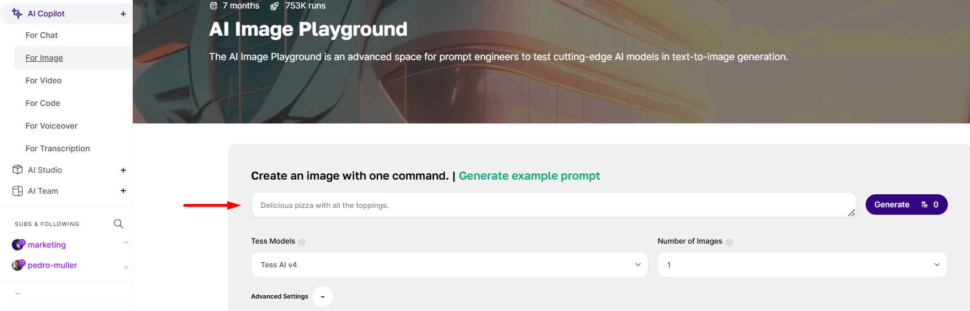This screenshot has height=311, width=970.
Task: Click the Number of Images info icon
Action: [729, 242]
